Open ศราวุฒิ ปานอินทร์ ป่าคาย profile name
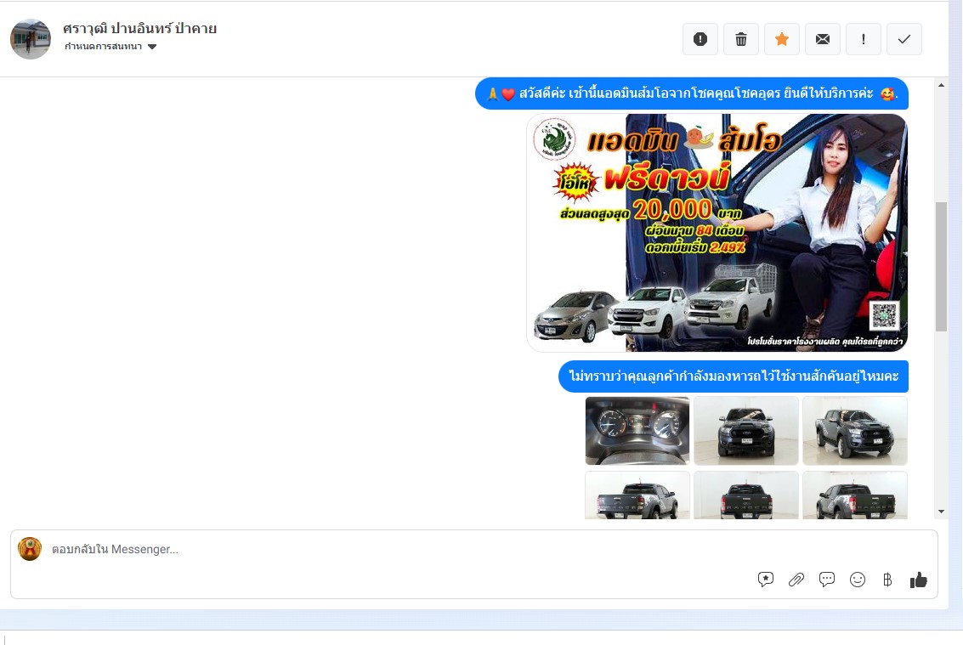The width and height of the screenshot is (963, 645). pos(139,28)
